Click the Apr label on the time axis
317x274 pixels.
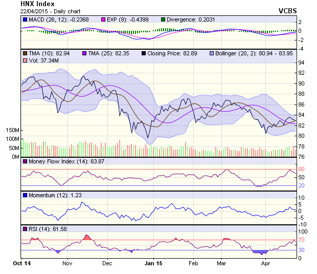click(x=265, y=263)
